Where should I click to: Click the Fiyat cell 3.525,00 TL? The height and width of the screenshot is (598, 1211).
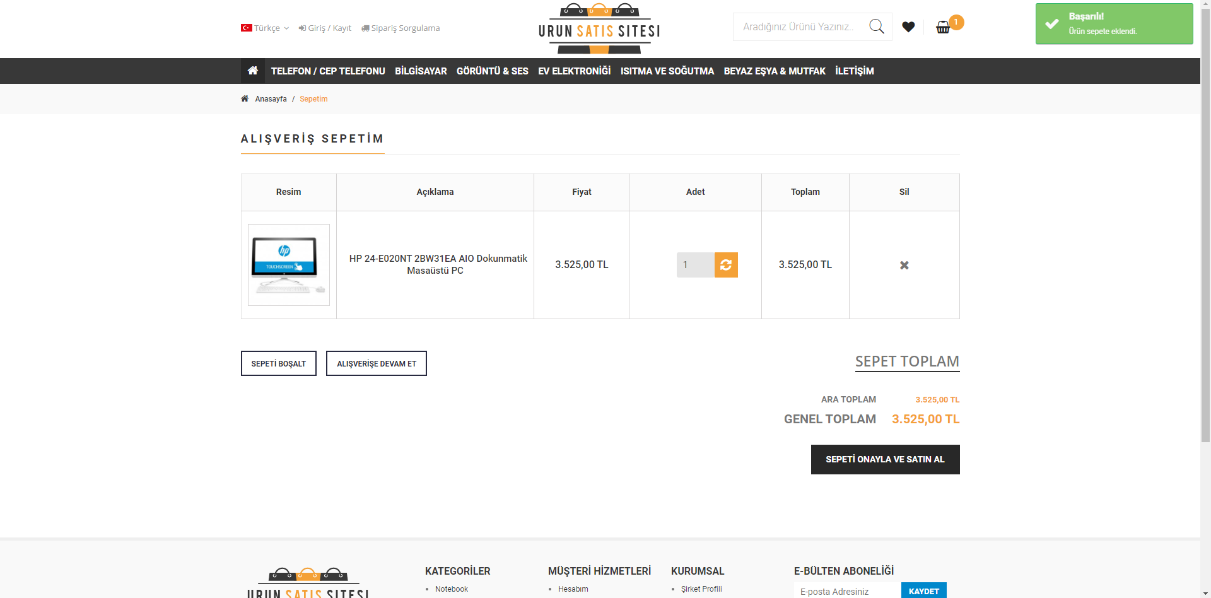[582, 265]
